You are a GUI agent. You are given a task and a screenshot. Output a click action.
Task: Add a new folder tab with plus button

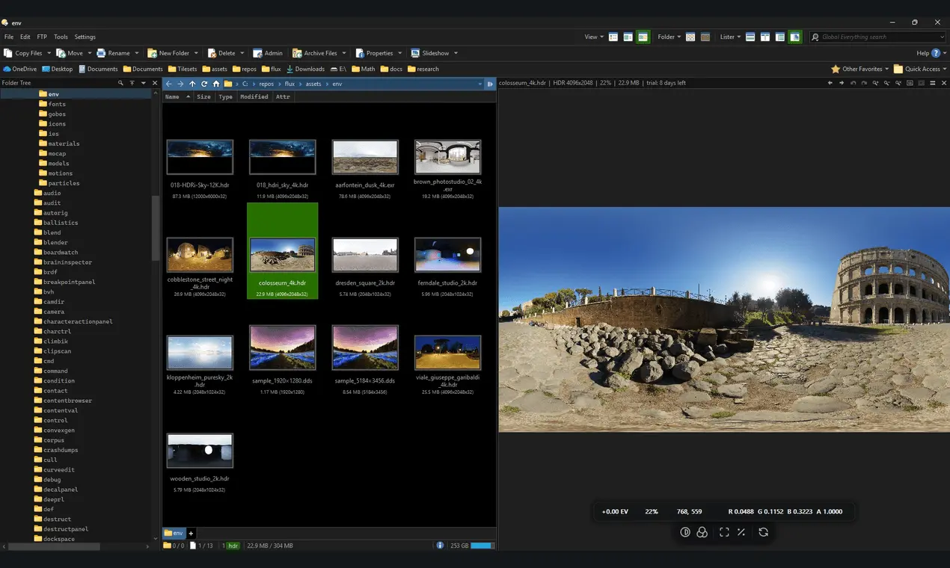coord(191,533)
